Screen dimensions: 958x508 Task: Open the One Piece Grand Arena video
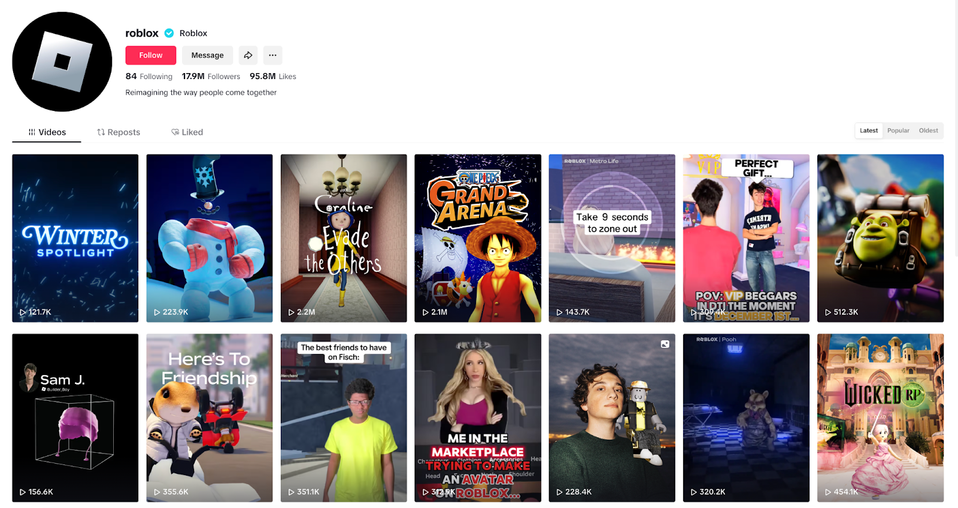[x=478, y=238]
